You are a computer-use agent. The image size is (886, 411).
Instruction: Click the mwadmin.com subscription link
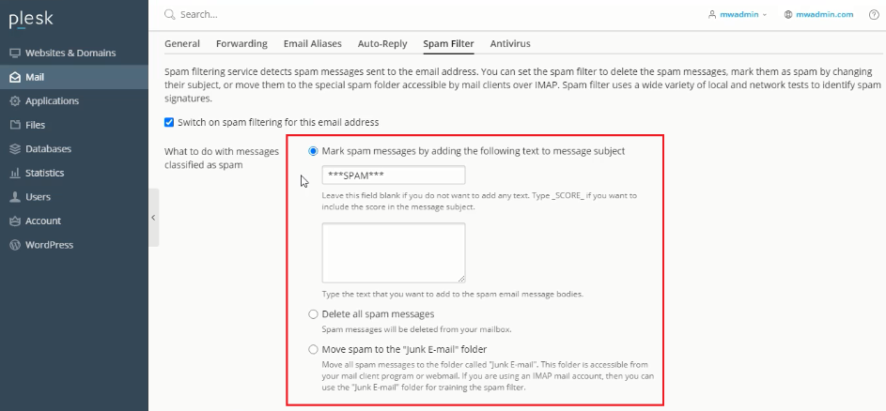pyautogui.click(x=824, y=15)
